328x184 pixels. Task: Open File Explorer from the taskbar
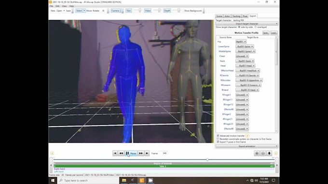[124, 181]
